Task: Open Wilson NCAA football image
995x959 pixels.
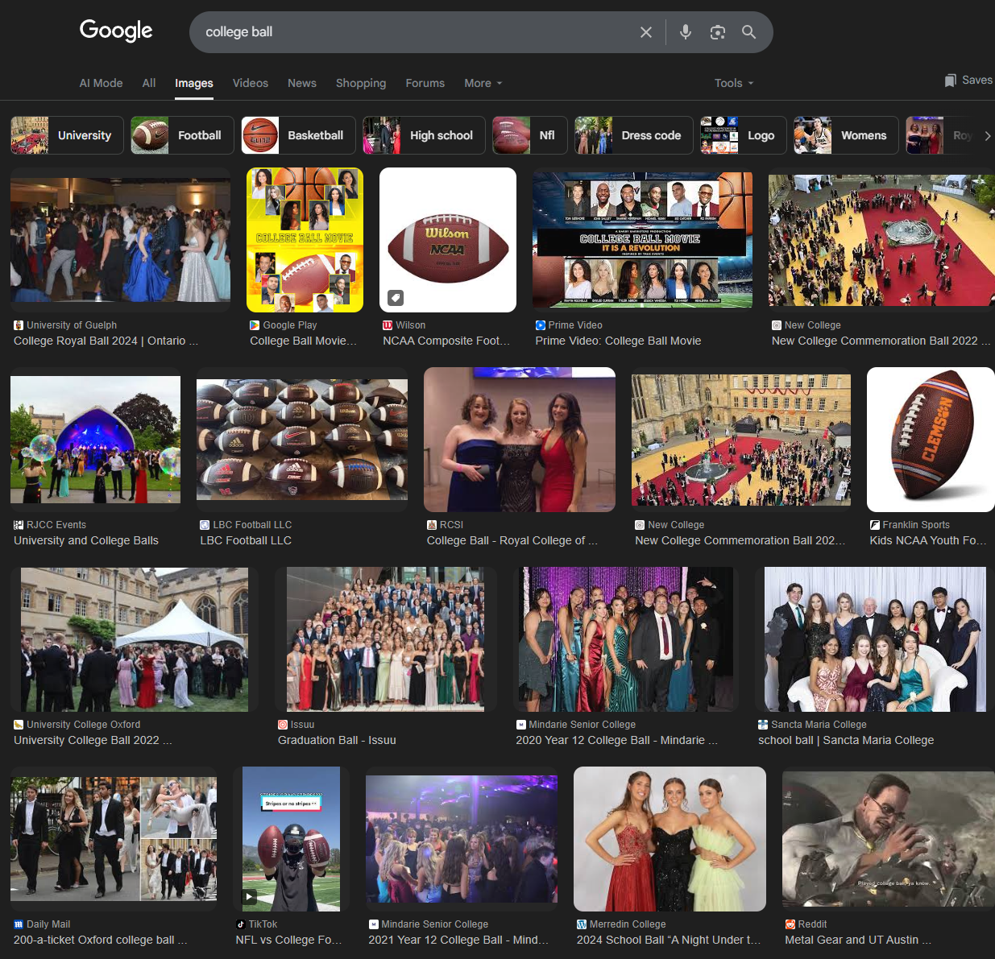Action: [x=448, y=240]
